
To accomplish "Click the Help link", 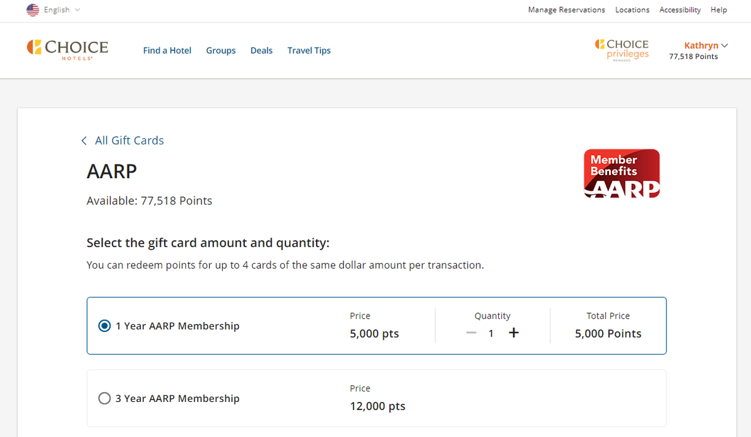I will (718, 10).
